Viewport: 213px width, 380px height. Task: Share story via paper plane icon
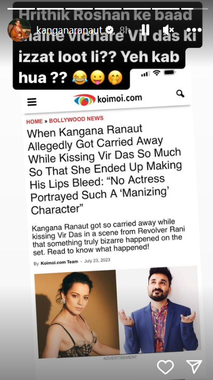coord(194,367)
